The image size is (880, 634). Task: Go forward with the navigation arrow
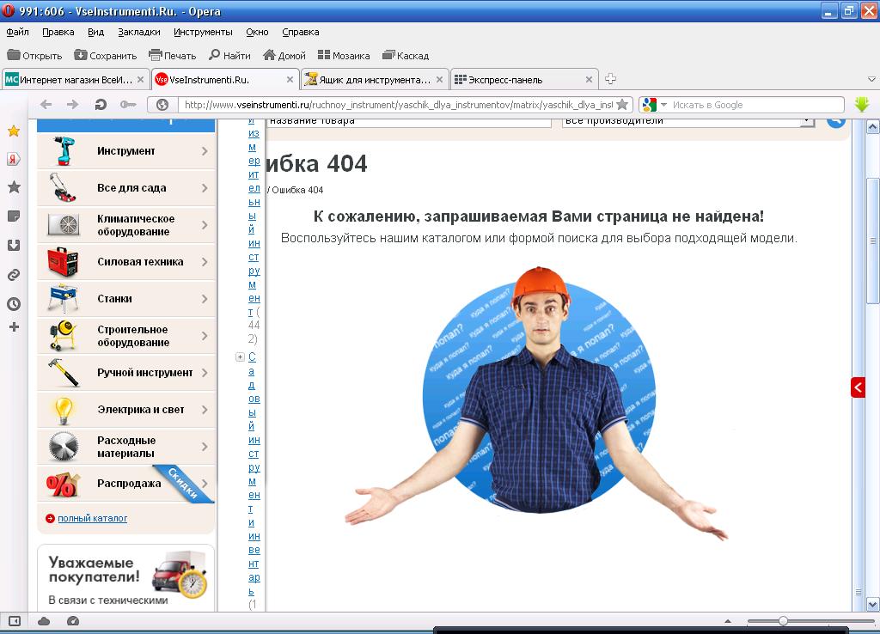coord(73,104)
